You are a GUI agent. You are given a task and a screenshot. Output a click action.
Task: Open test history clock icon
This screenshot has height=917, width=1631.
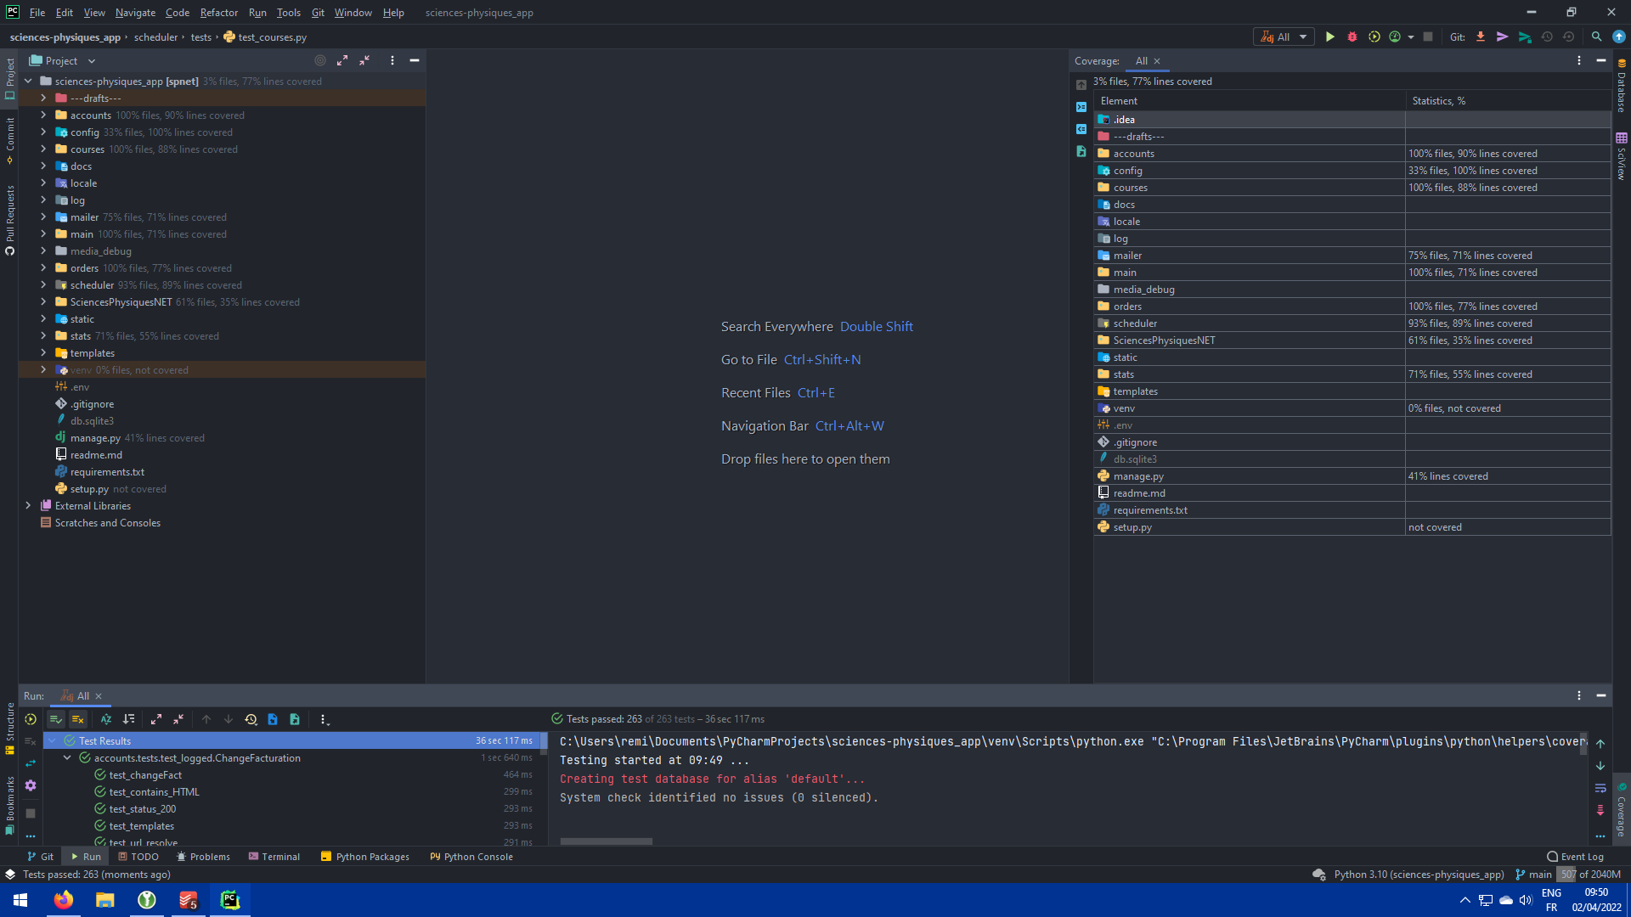[251, 719]
